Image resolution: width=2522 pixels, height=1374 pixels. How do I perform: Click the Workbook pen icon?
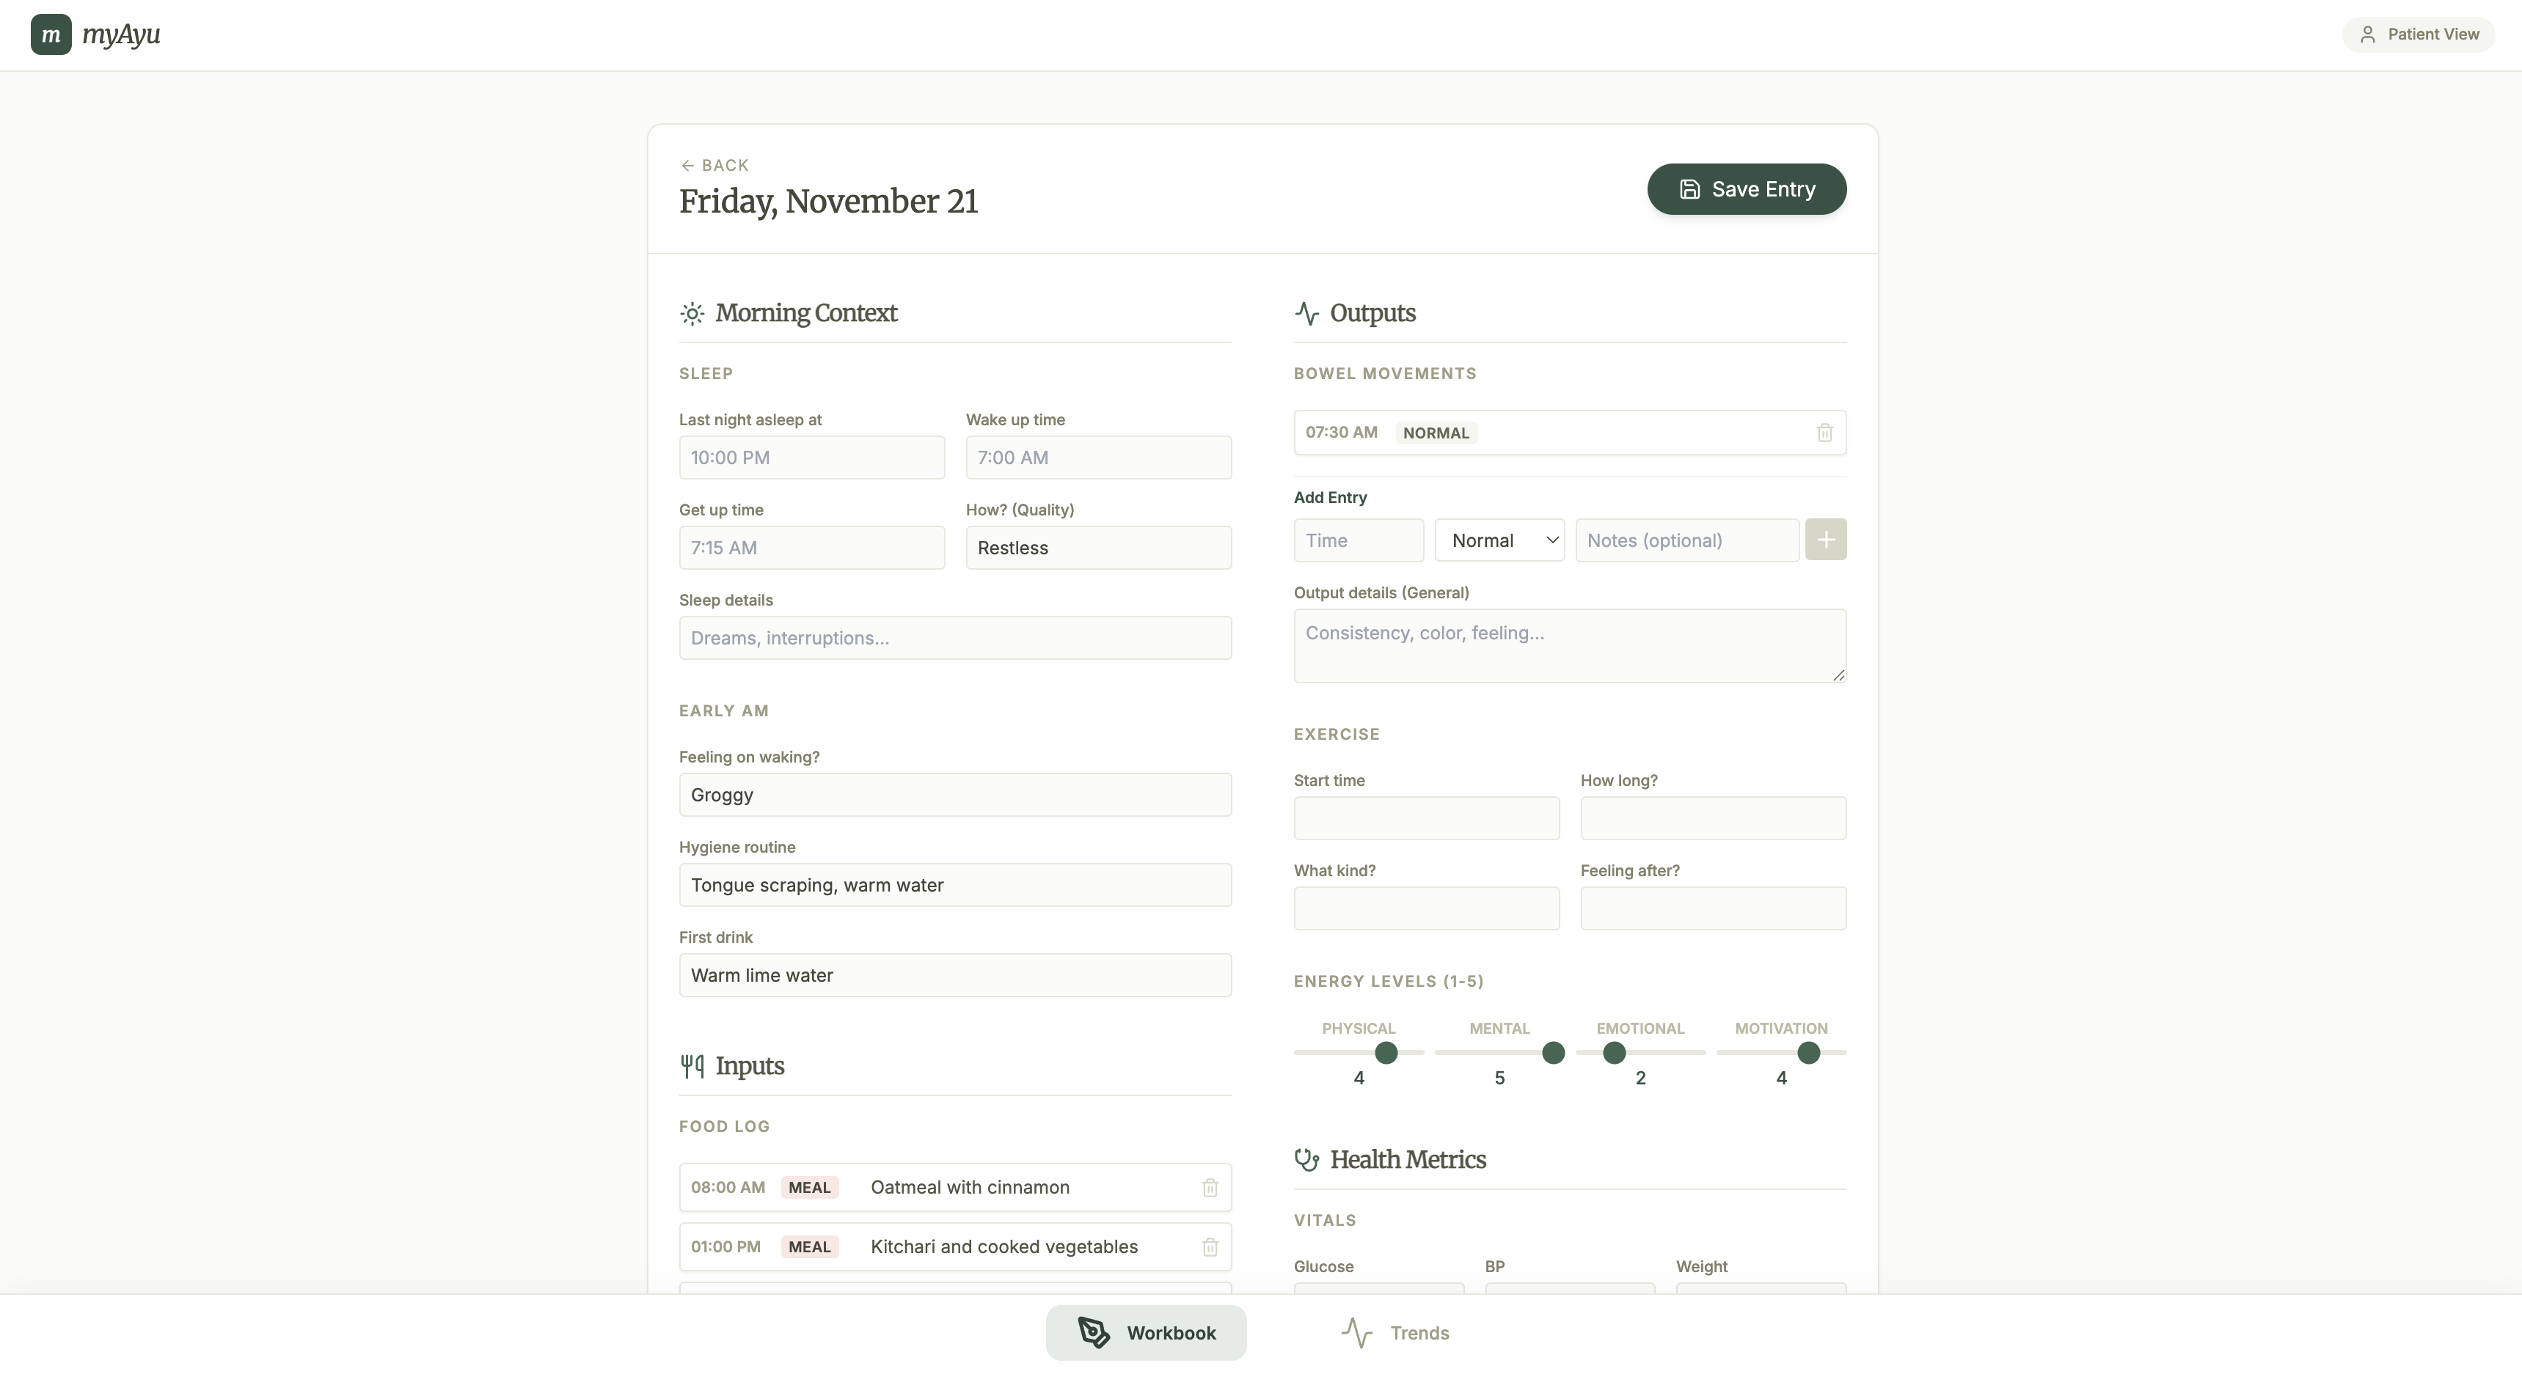click(1094, 1333)
